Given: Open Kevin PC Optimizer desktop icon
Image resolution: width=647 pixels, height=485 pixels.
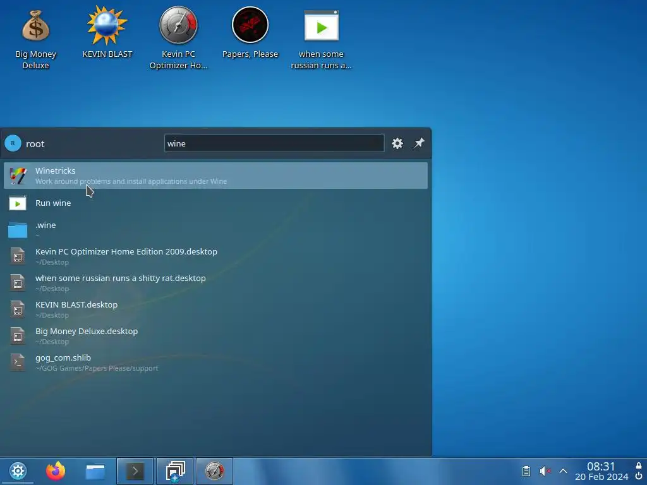Looking at the screenshot, I should [x=178, y=38].
